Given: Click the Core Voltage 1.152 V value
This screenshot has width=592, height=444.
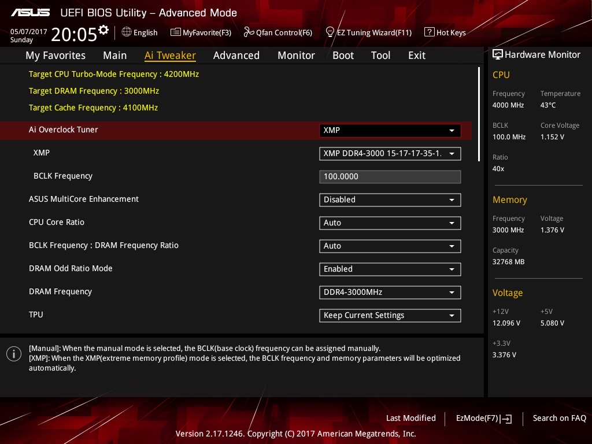Looking at the screenshot, I should click(x=552, y=137).
